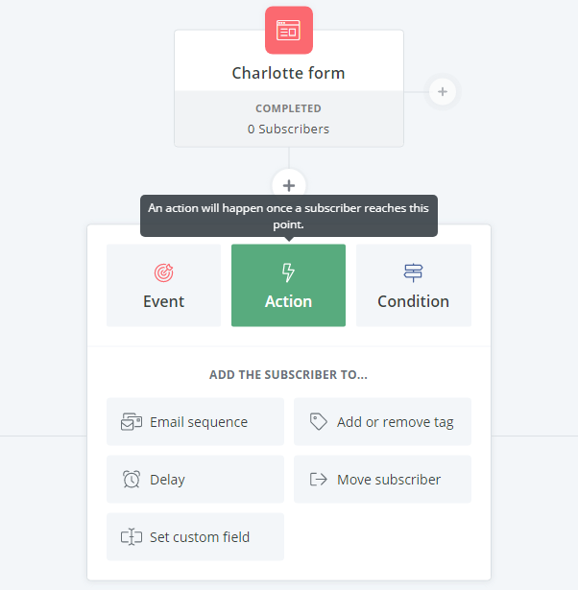Choose the Email sequence action
Viewport: 578px width, 590px height.
coord(196,422)
